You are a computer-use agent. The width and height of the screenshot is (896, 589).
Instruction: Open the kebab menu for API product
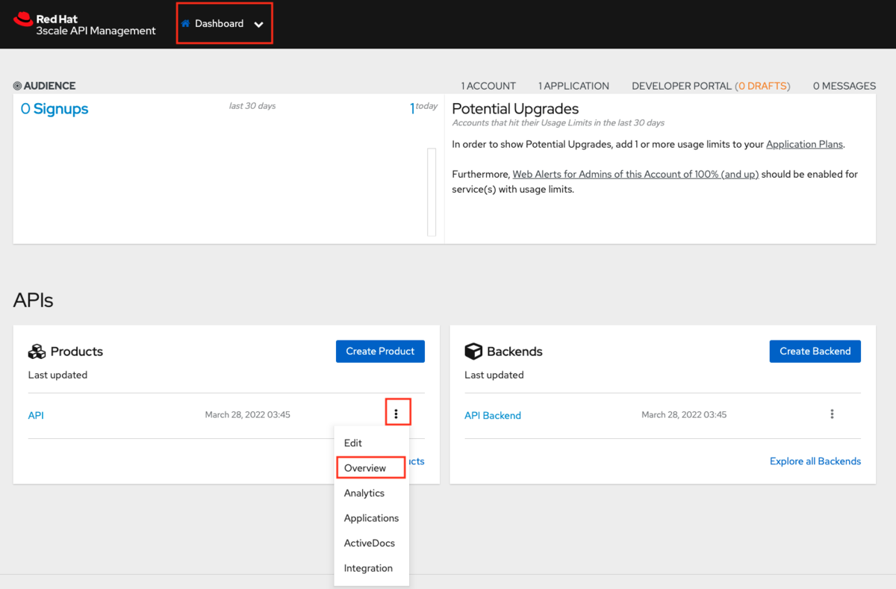(396, 414)
